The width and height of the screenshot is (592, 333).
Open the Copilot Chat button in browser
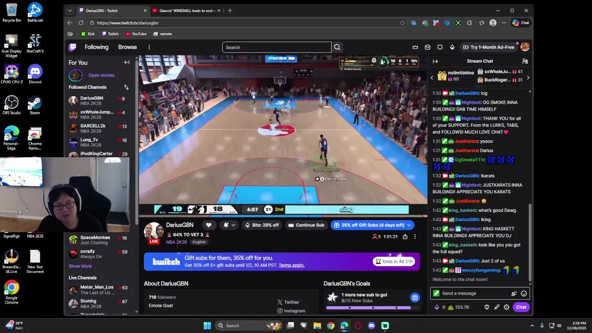tap(521, 23)
